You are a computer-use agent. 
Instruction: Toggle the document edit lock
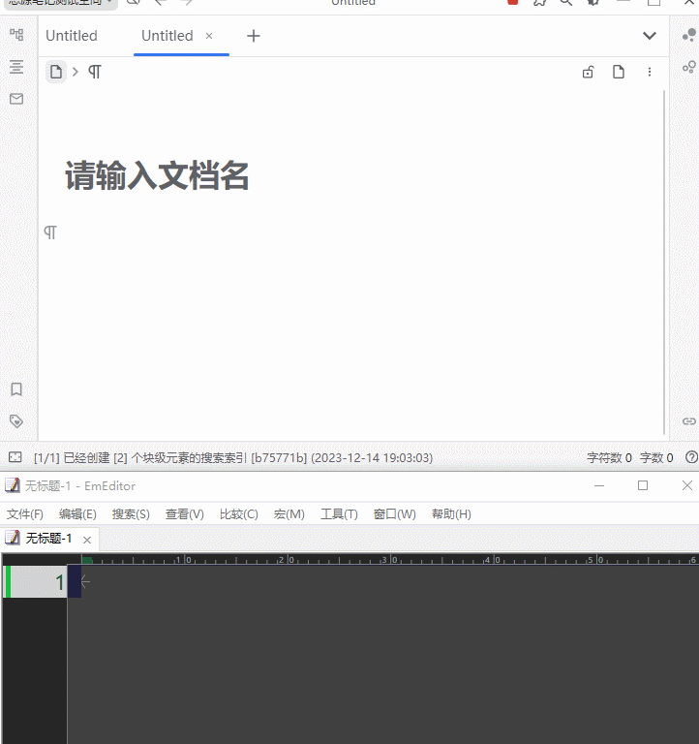pos(588,72)
